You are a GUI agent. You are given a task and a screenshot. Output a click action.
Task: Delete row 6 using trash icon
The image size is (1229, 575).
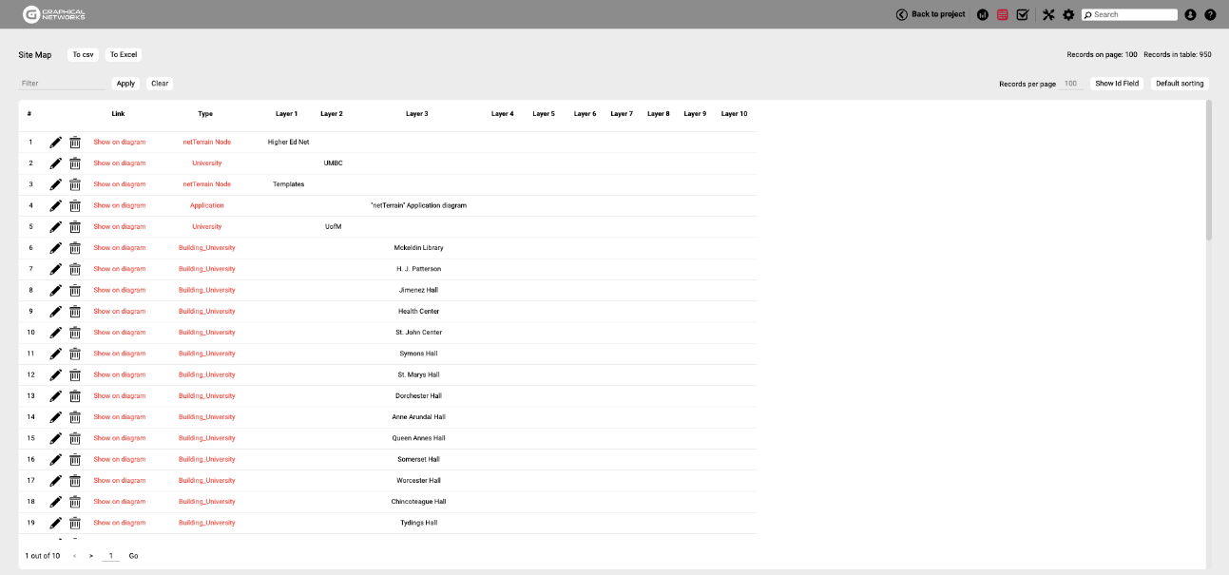click(75, 248)
